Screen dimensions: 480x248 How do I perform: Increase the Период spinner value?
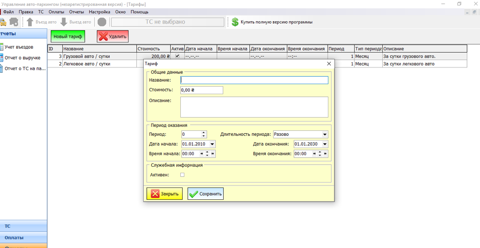(x=203, y=133)
